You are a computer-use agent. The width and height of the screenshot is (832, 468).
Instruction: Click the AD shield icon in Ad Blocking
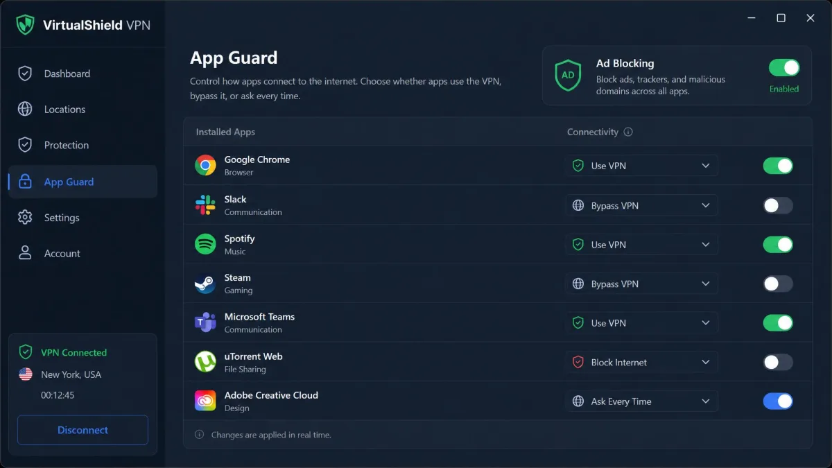point(568,75)
